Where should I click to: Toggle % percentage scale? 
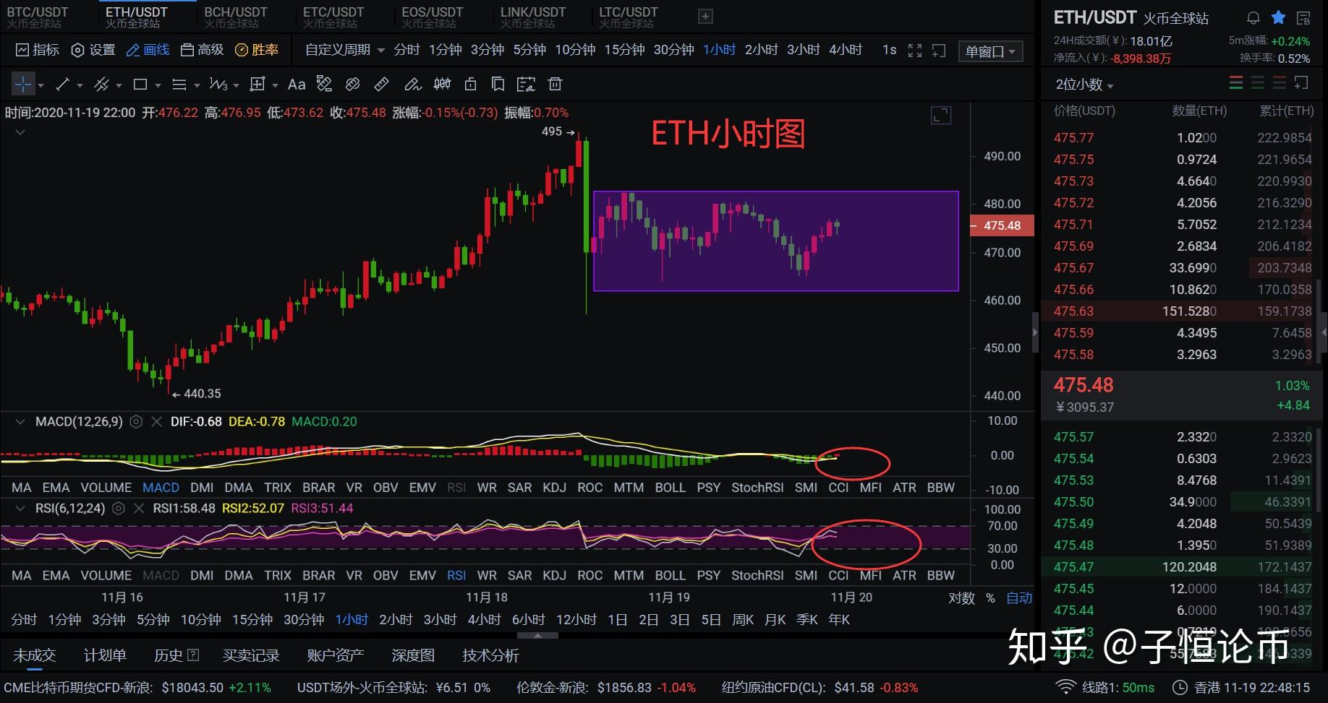(990, 598)
